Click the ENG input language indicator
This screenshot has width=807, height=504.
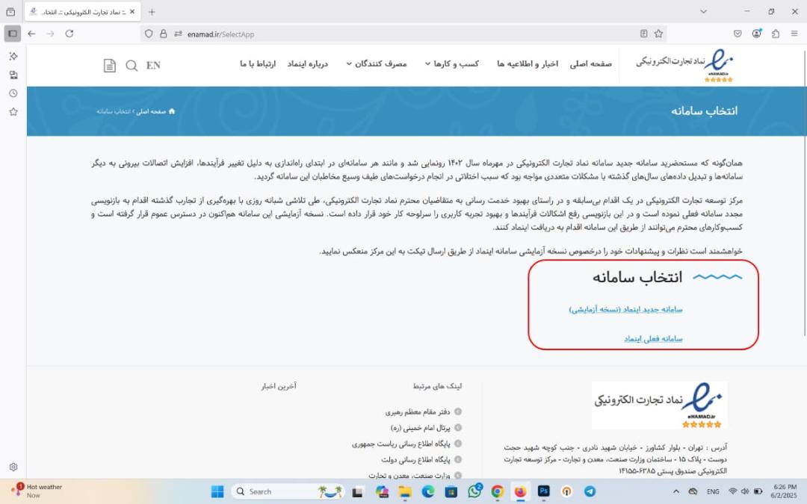(713, 491)
